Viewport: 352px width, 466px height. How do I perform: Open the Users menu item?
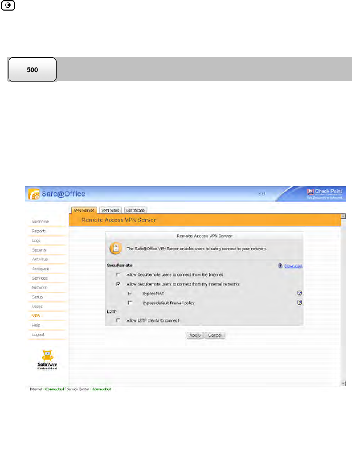click(37, 306)
